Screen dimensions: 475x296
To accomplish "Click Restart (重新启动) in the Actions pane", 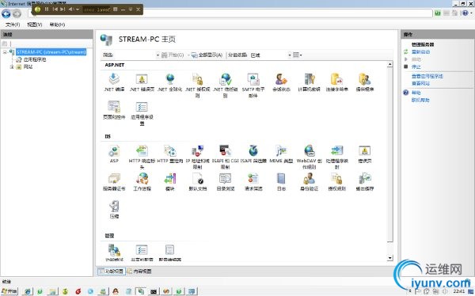I will pyautogui.click(x=420, y=51).
